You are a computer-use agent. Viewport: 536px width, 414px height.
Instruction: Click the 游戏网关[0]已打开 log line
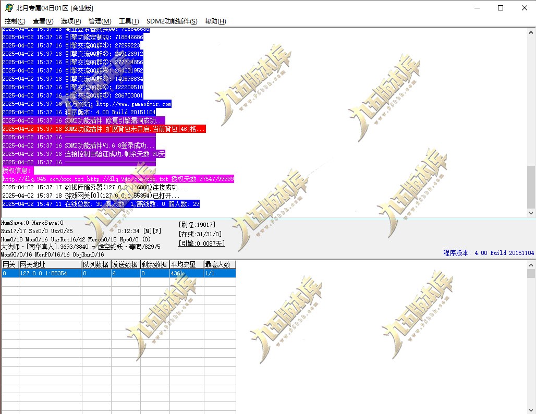point(91,196)
